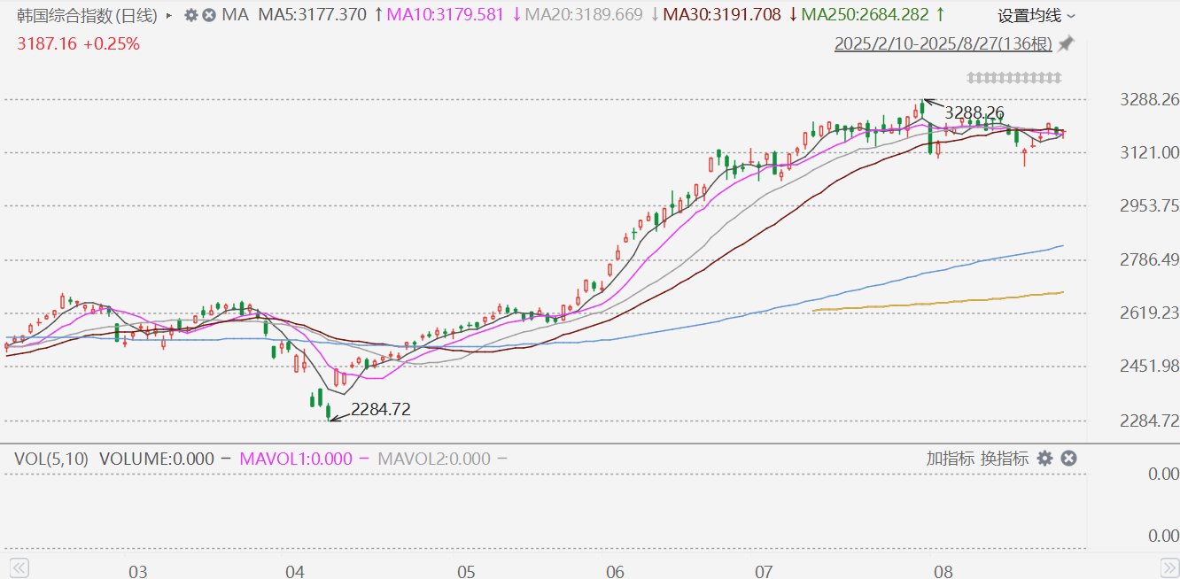This screenshot has height=579, width=1180.
Task: Click the 05 month label on time axis
Action: coord(467,571)
